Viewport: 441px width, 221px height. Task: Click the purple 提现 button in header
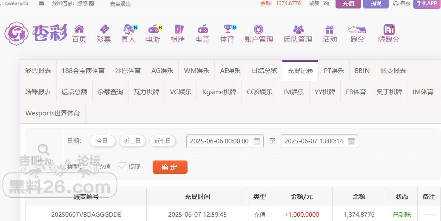376,3
